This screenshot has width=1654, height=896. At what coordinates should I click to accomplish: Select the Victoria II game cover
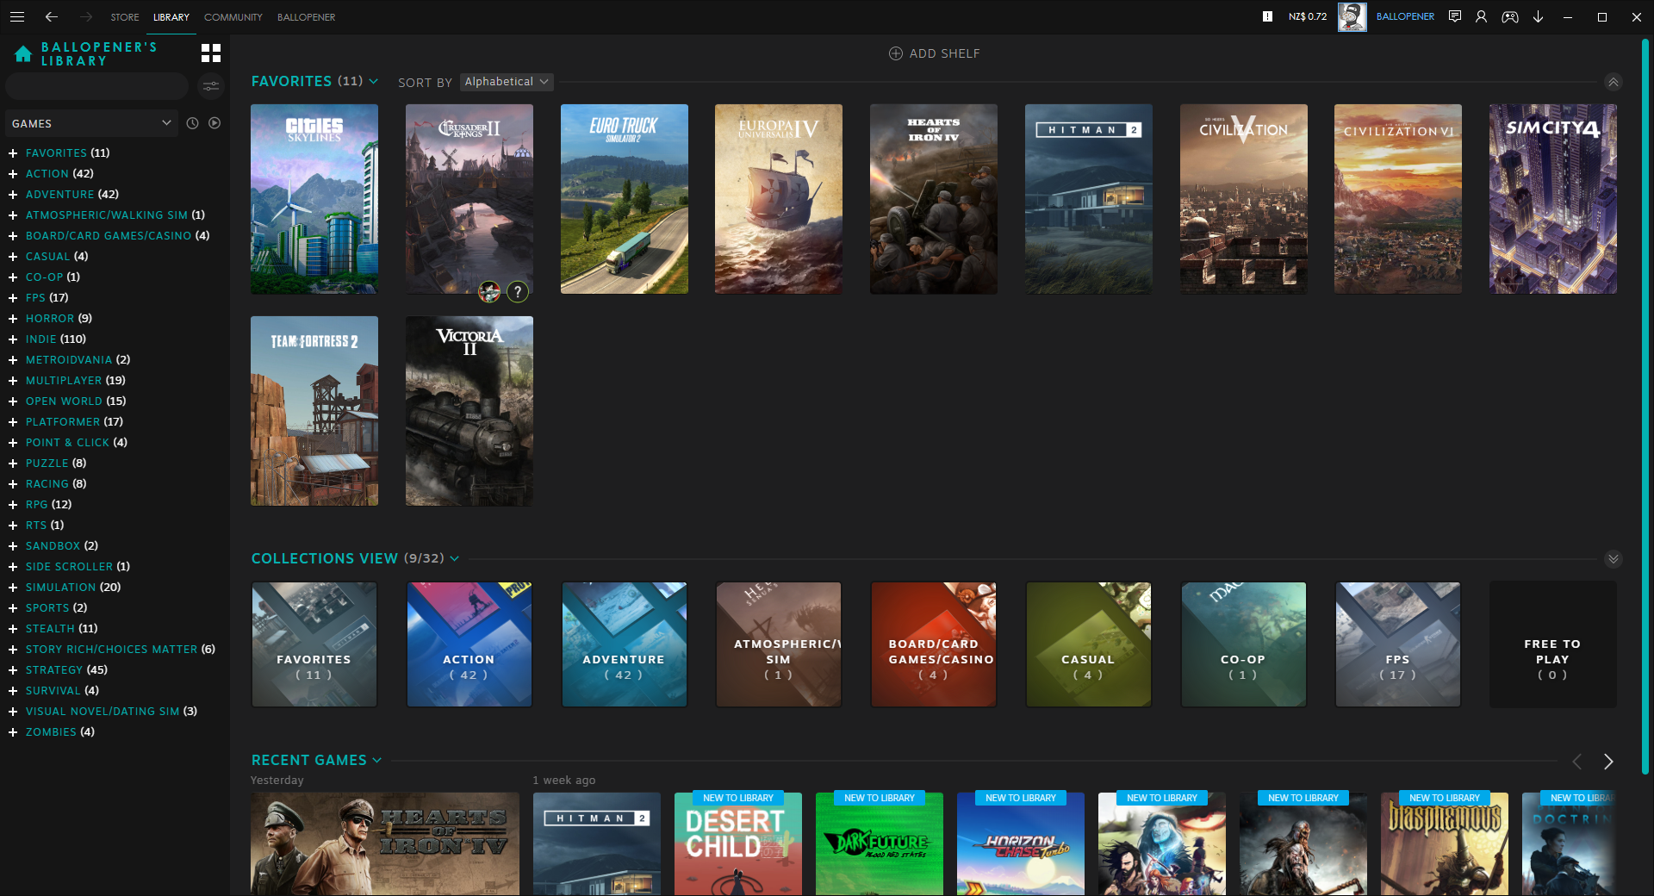[x=469, y=411]
